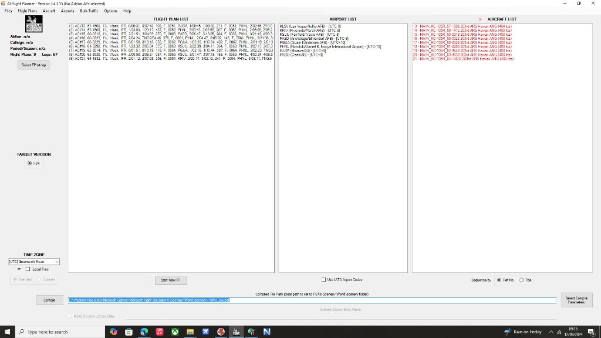Viewport: 601px width, 338px height.
Task: Open the Aircraft menu
Action: point(49,11)
